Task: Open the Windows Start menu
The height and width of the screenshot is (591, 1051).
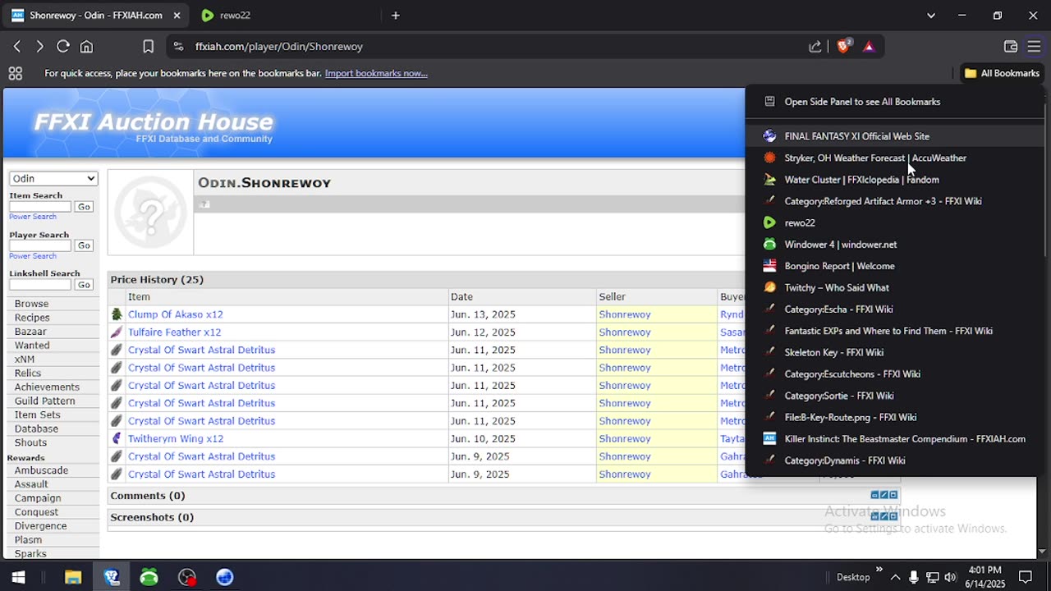Action: point(18,577)
